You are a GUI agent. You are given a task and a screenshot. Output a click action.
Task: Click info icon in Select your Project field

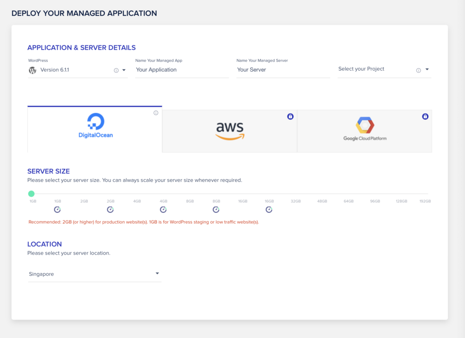pos(418,70)
